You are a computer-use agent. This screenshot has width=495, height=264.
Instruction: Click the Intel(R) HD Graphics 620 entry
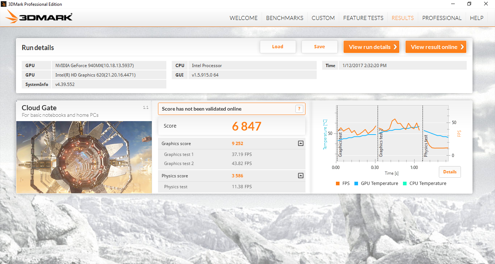[109, 75]
